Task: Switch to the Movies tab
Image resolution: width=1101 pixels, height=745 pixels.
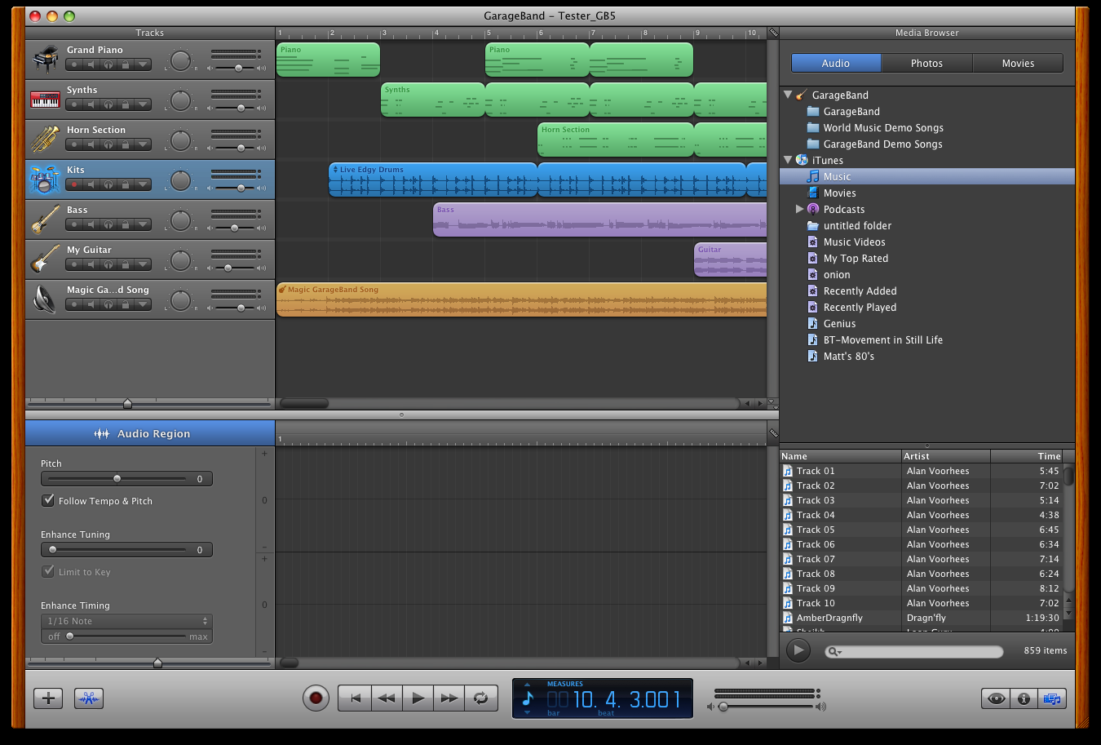Action: (x=1018, y=63)
